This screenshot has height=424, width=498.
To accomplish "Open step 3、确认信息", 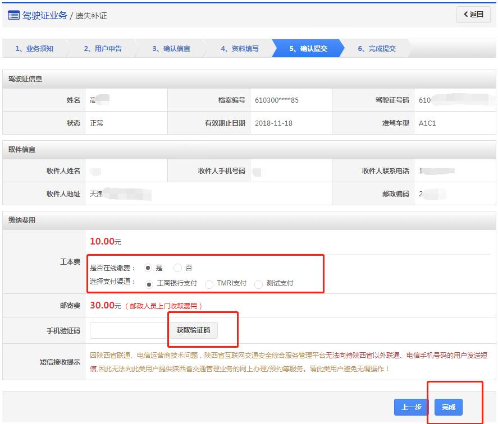I will point(171,49).
